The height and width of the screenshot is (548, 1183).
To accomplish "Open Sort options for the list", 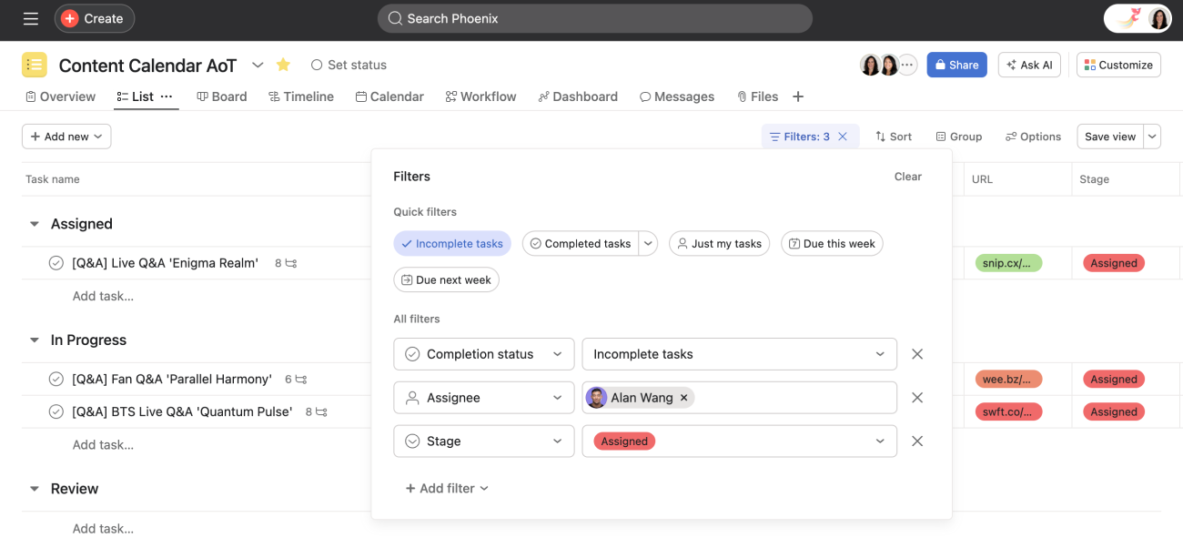I will pyautogui.click(x=893, y=136).
